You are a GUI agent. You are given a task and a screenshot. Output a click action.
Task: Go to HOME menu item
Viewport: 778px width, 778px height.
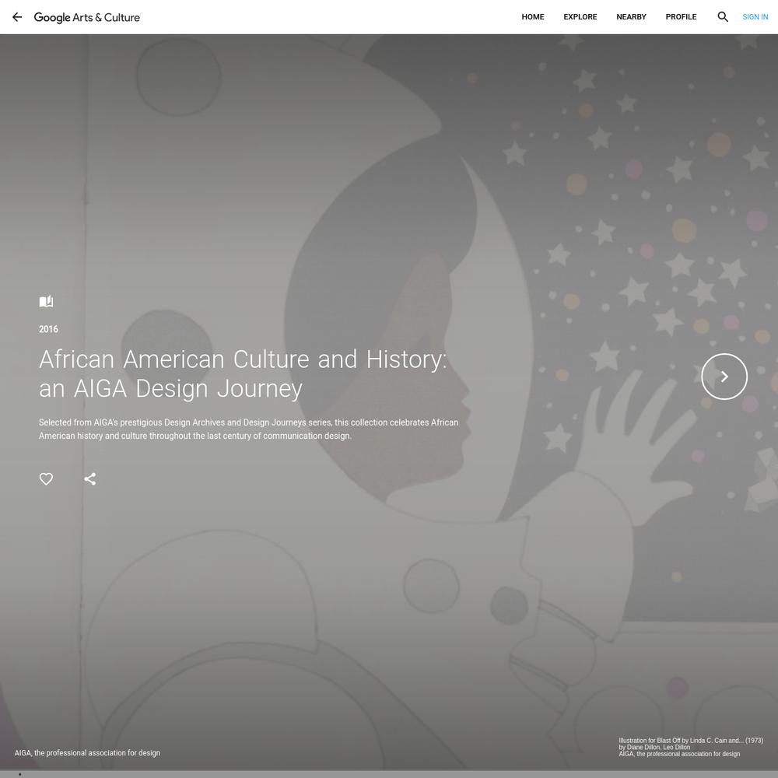532,17
